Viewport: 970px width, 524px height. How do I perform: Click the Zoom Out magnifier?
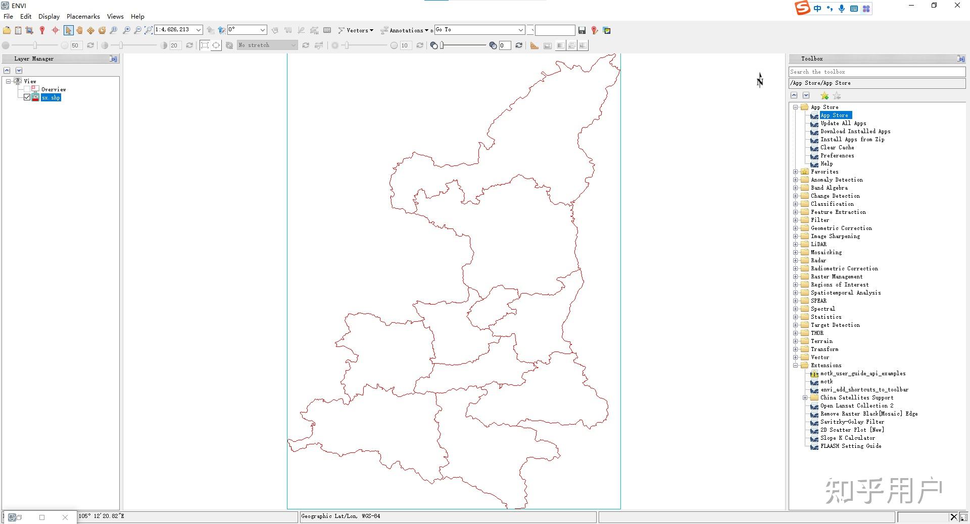click(x=137, y=30)
